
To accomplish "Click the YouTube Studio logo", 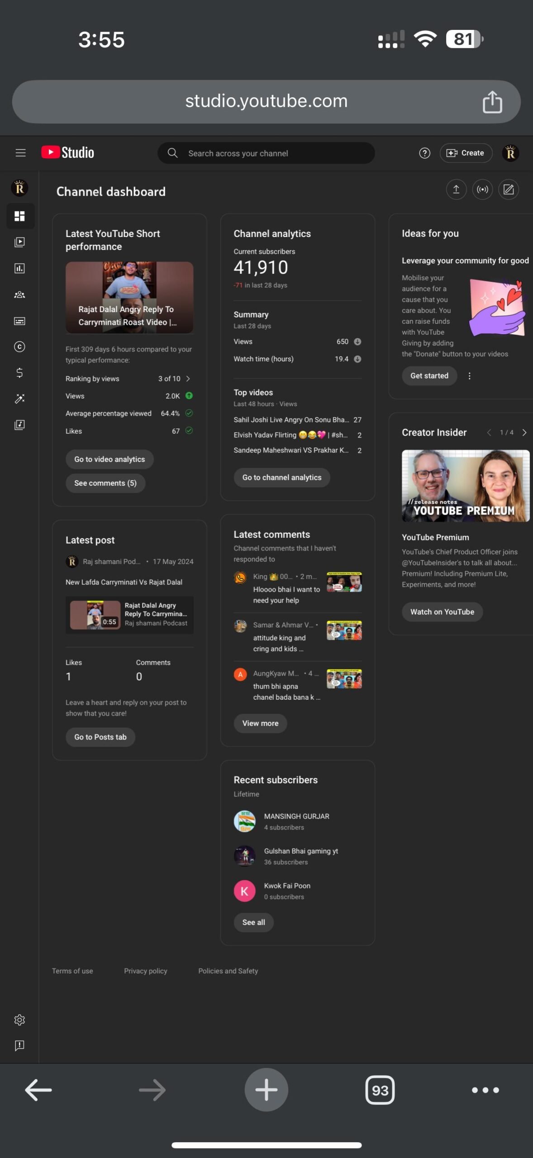I will coord(68,152).
